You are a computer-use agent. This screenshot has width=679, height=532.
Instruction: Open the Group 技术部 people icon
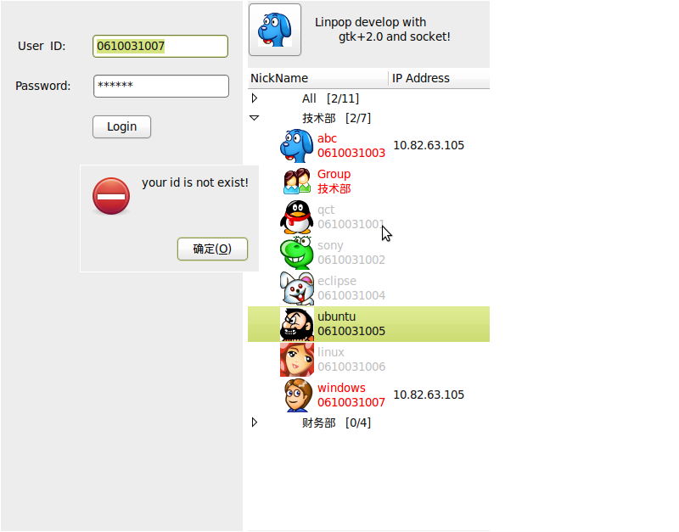297,181
